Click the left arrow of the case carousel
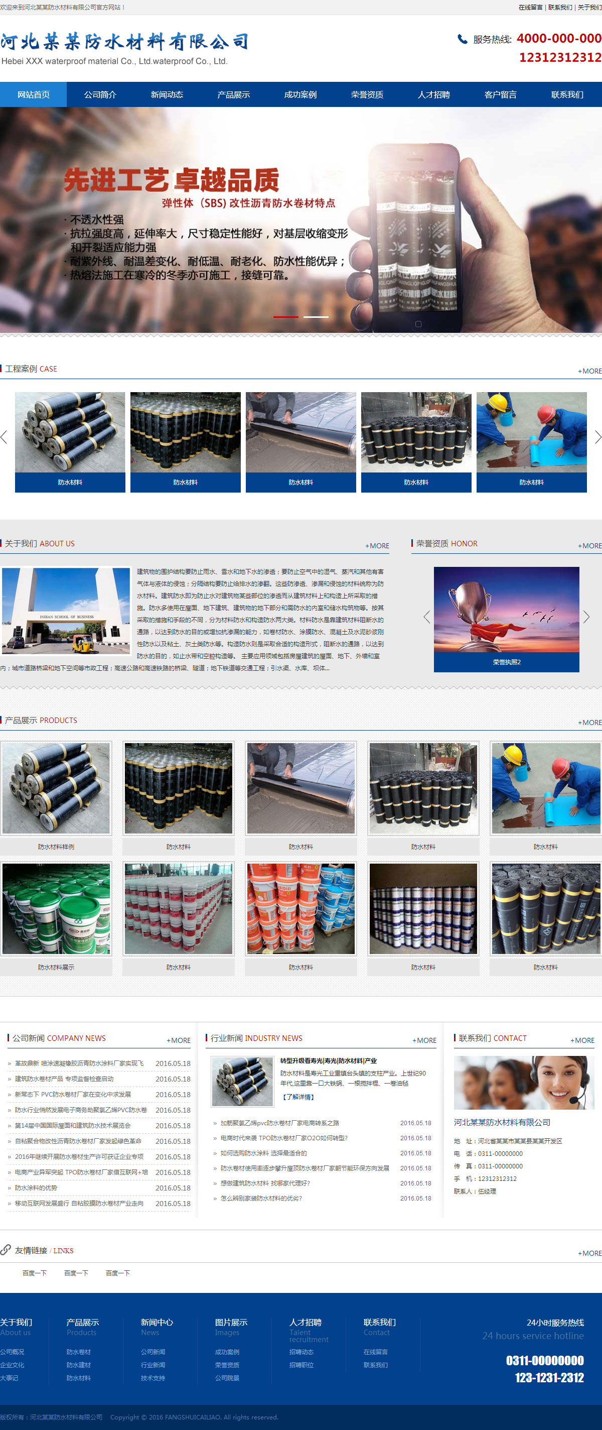The width and height of the screenshot is (602, 1430). click(5, 437)
